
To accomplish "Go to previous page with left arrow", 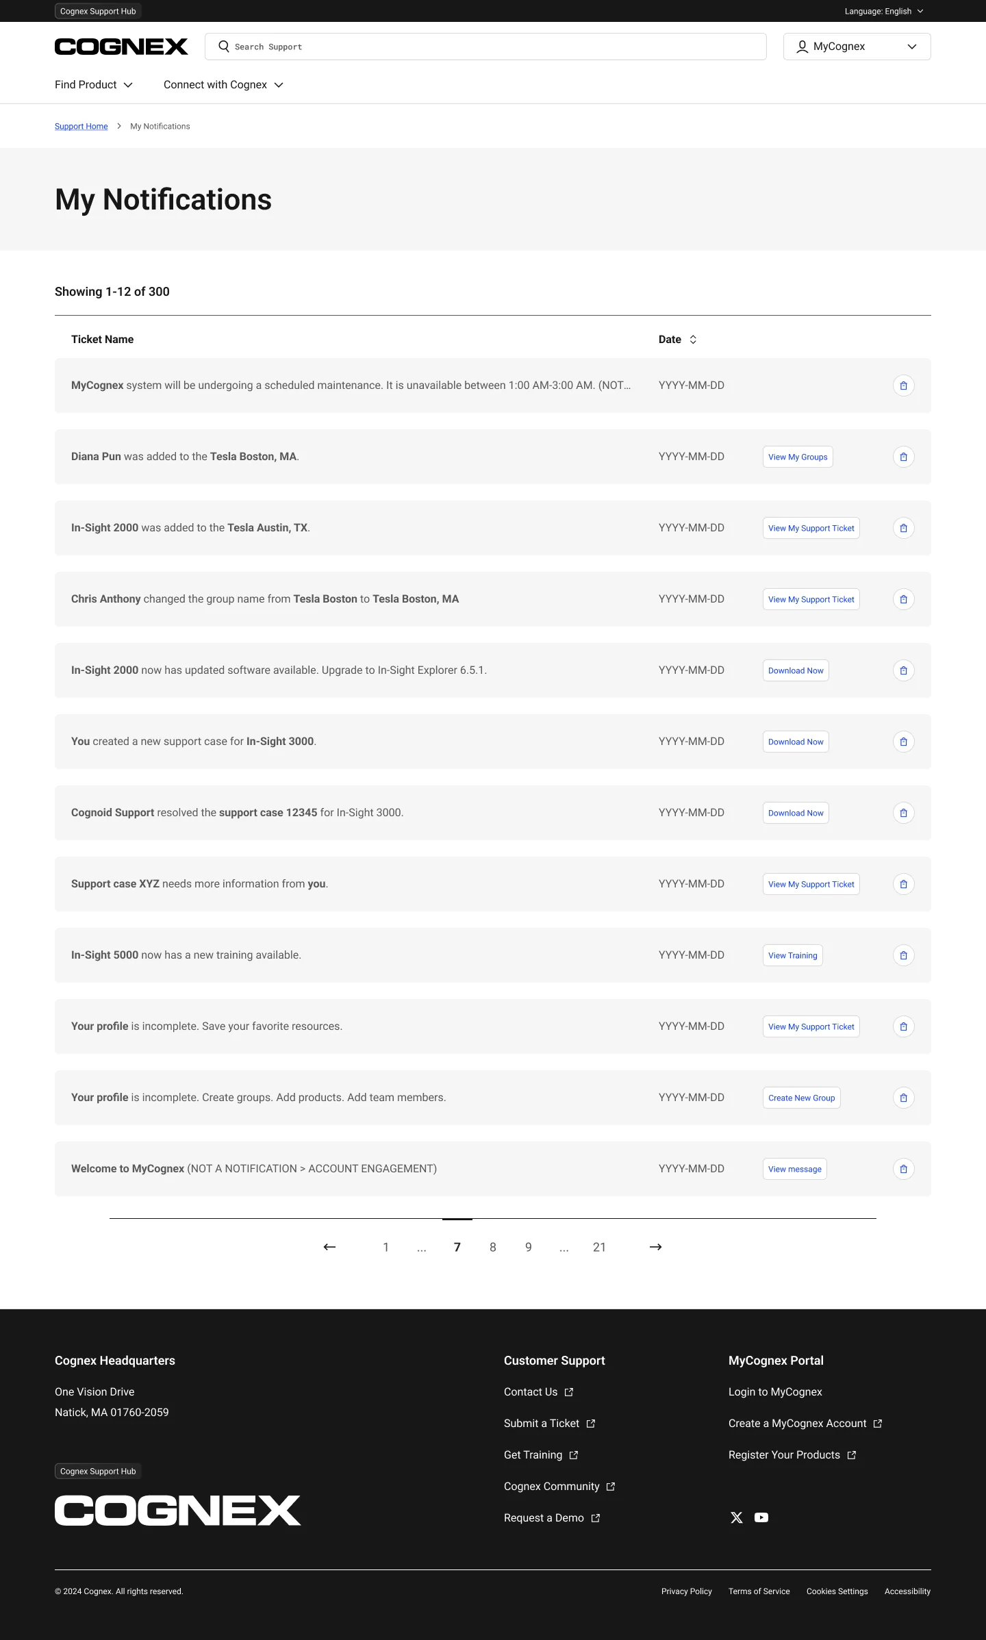I will pos(329,1247).
